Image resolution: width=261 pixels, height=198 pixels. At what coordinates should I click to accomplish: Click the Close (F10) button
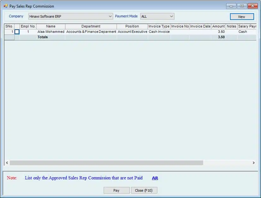point(144,190)
